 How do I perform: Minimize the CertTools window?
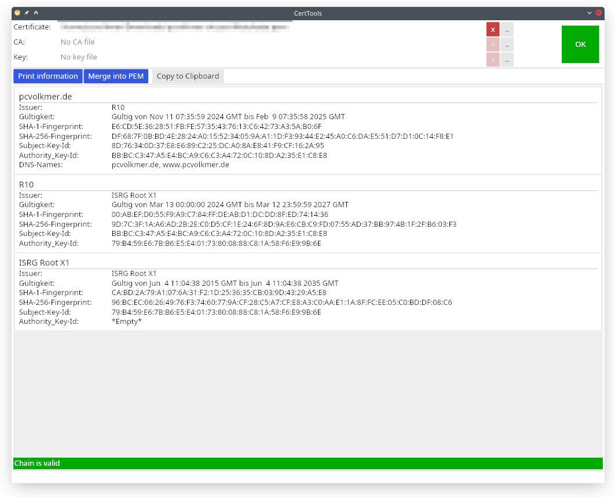pyautogui.click(x=590, y=13)
